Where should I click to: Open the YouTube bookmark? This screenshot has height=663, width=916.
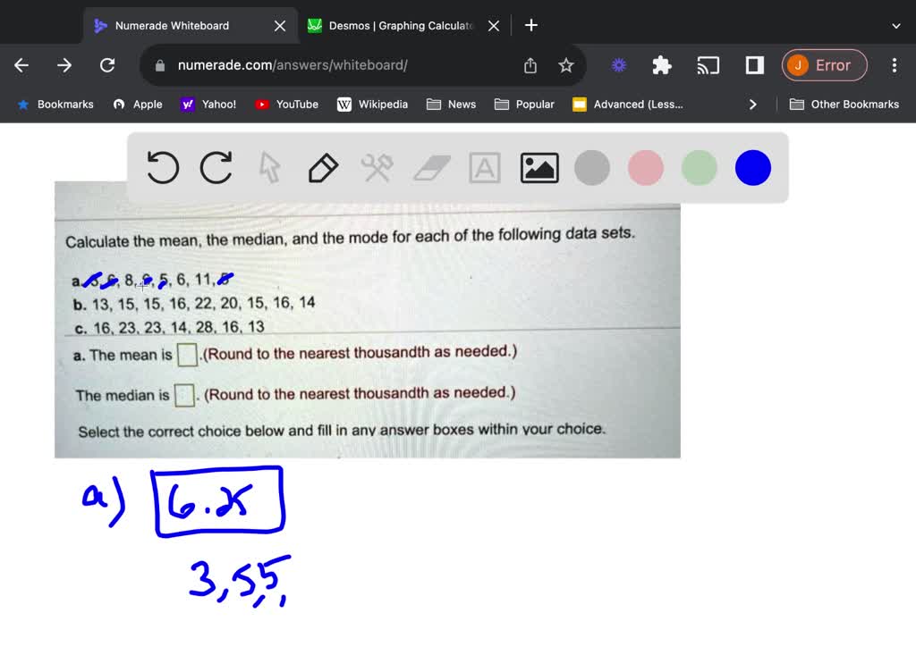[x=286, y=104]
